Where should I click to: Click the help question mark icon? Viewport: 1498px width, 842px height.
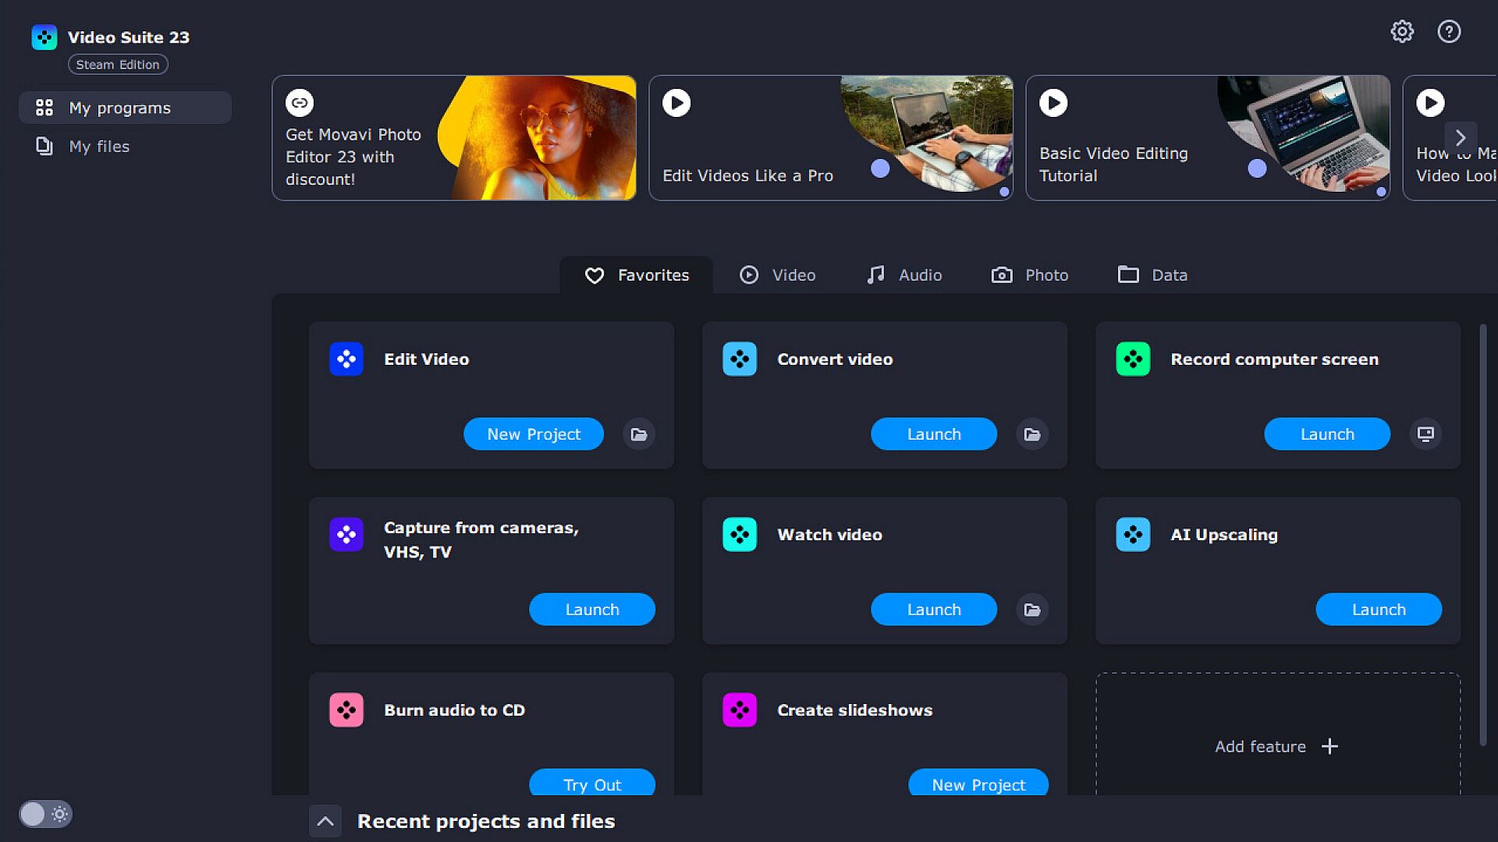[1449, 32]
